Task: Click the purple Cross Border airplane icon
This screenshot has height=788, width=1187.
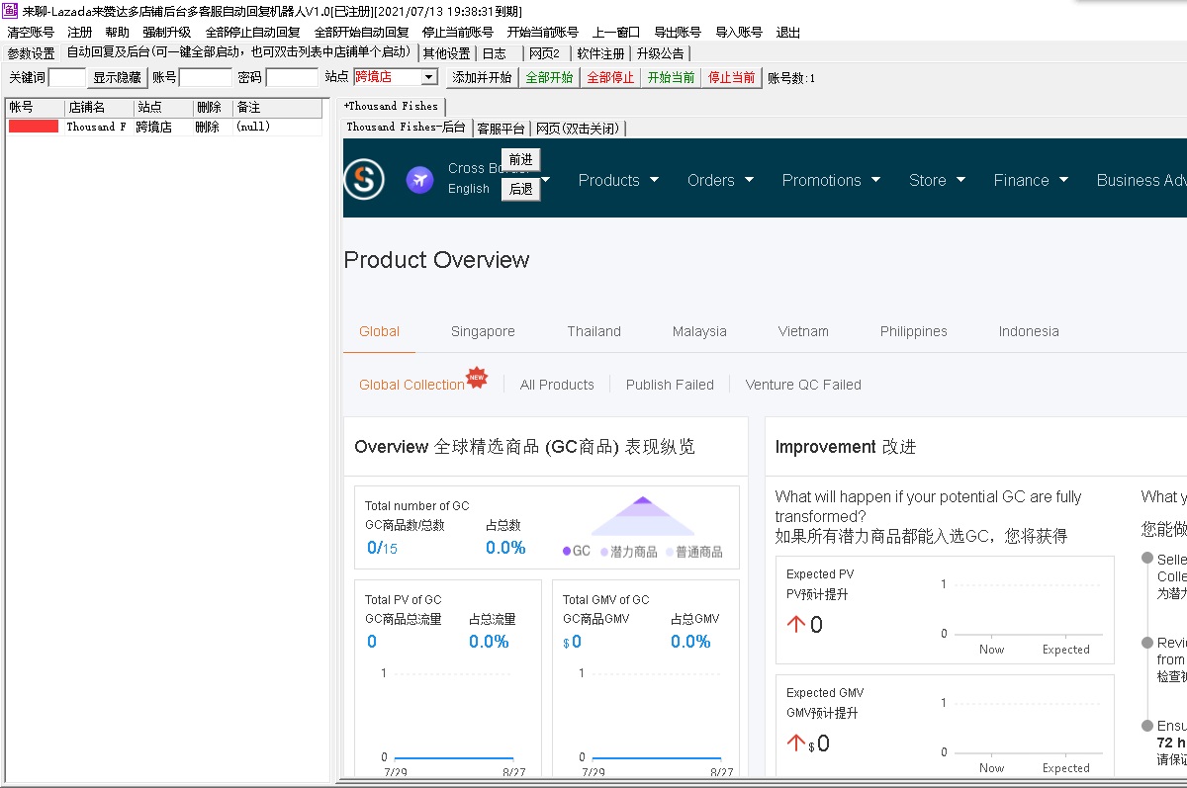Action: tap(420, 179)
